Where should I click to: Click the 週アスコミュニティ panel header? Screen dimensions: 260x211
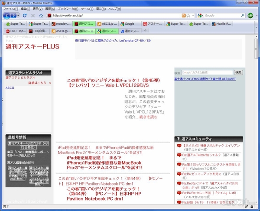tap(209, 139)
